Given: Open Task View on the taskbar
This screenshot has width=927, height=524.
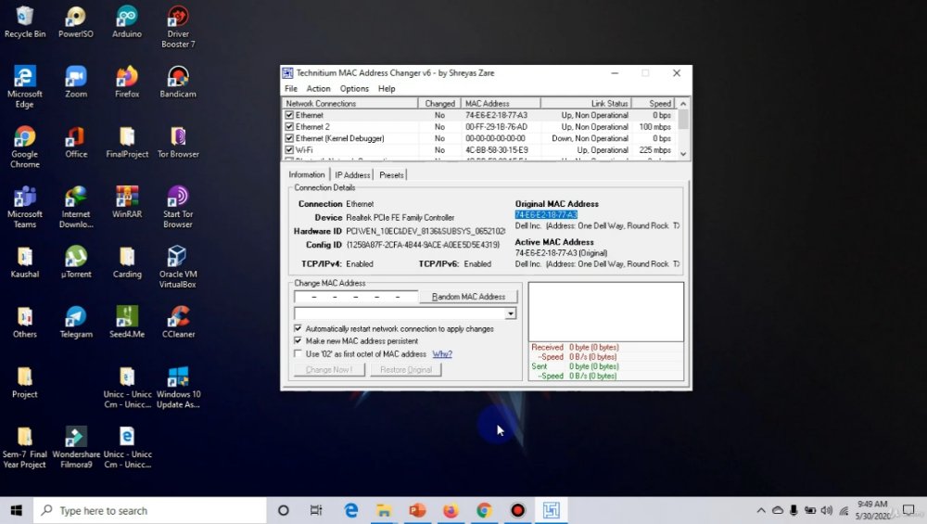Looking at the screenshot, I should click(x=316, y=510).
